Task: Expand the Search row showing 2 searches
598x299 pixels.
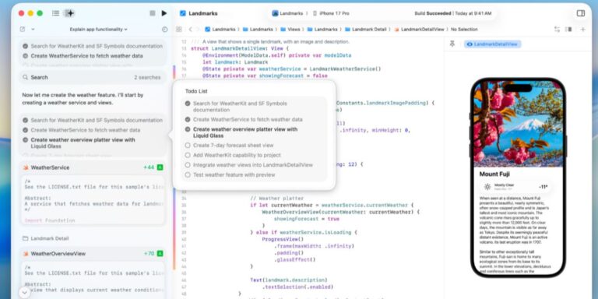Action: 93,77
